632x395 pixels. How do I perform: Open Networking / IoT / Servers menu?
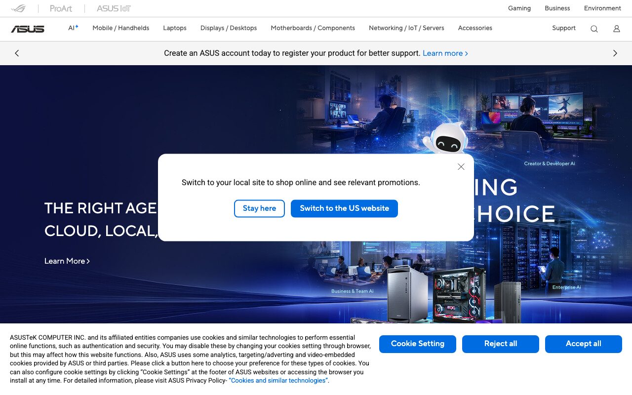[x=406, y=28]
